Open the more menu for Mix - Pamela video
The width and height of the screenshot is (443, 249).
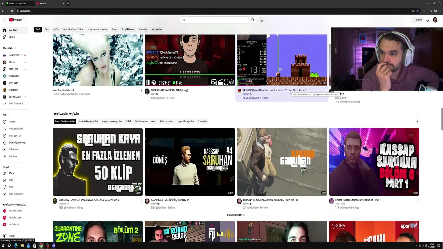point(142,91)
